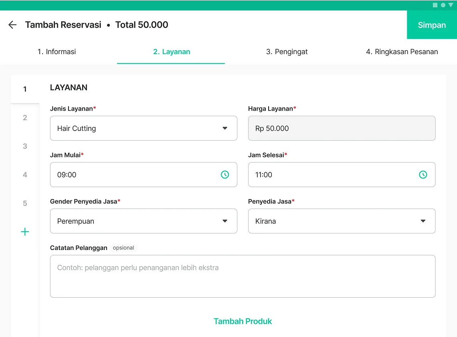Open the Jenis Layanan dropdown arrow
Image resolution: width=457 pixels, height=337 pixels.
(x=225, y=128)
